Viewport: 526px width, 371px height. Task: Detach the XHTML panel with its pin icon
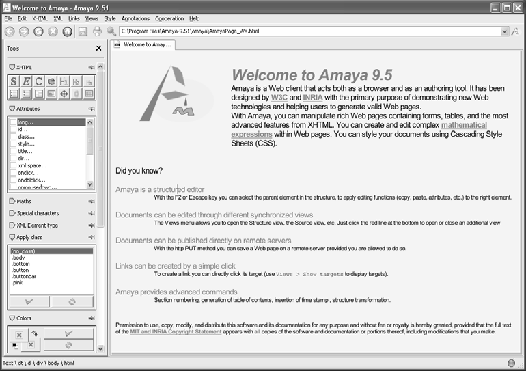point(92,67)
